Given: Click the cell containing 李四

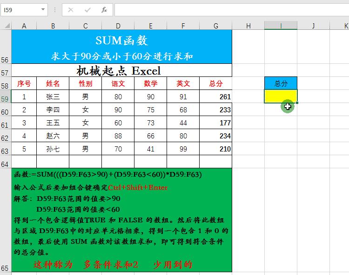Looking at the screenshot, I should click(53, 110).
